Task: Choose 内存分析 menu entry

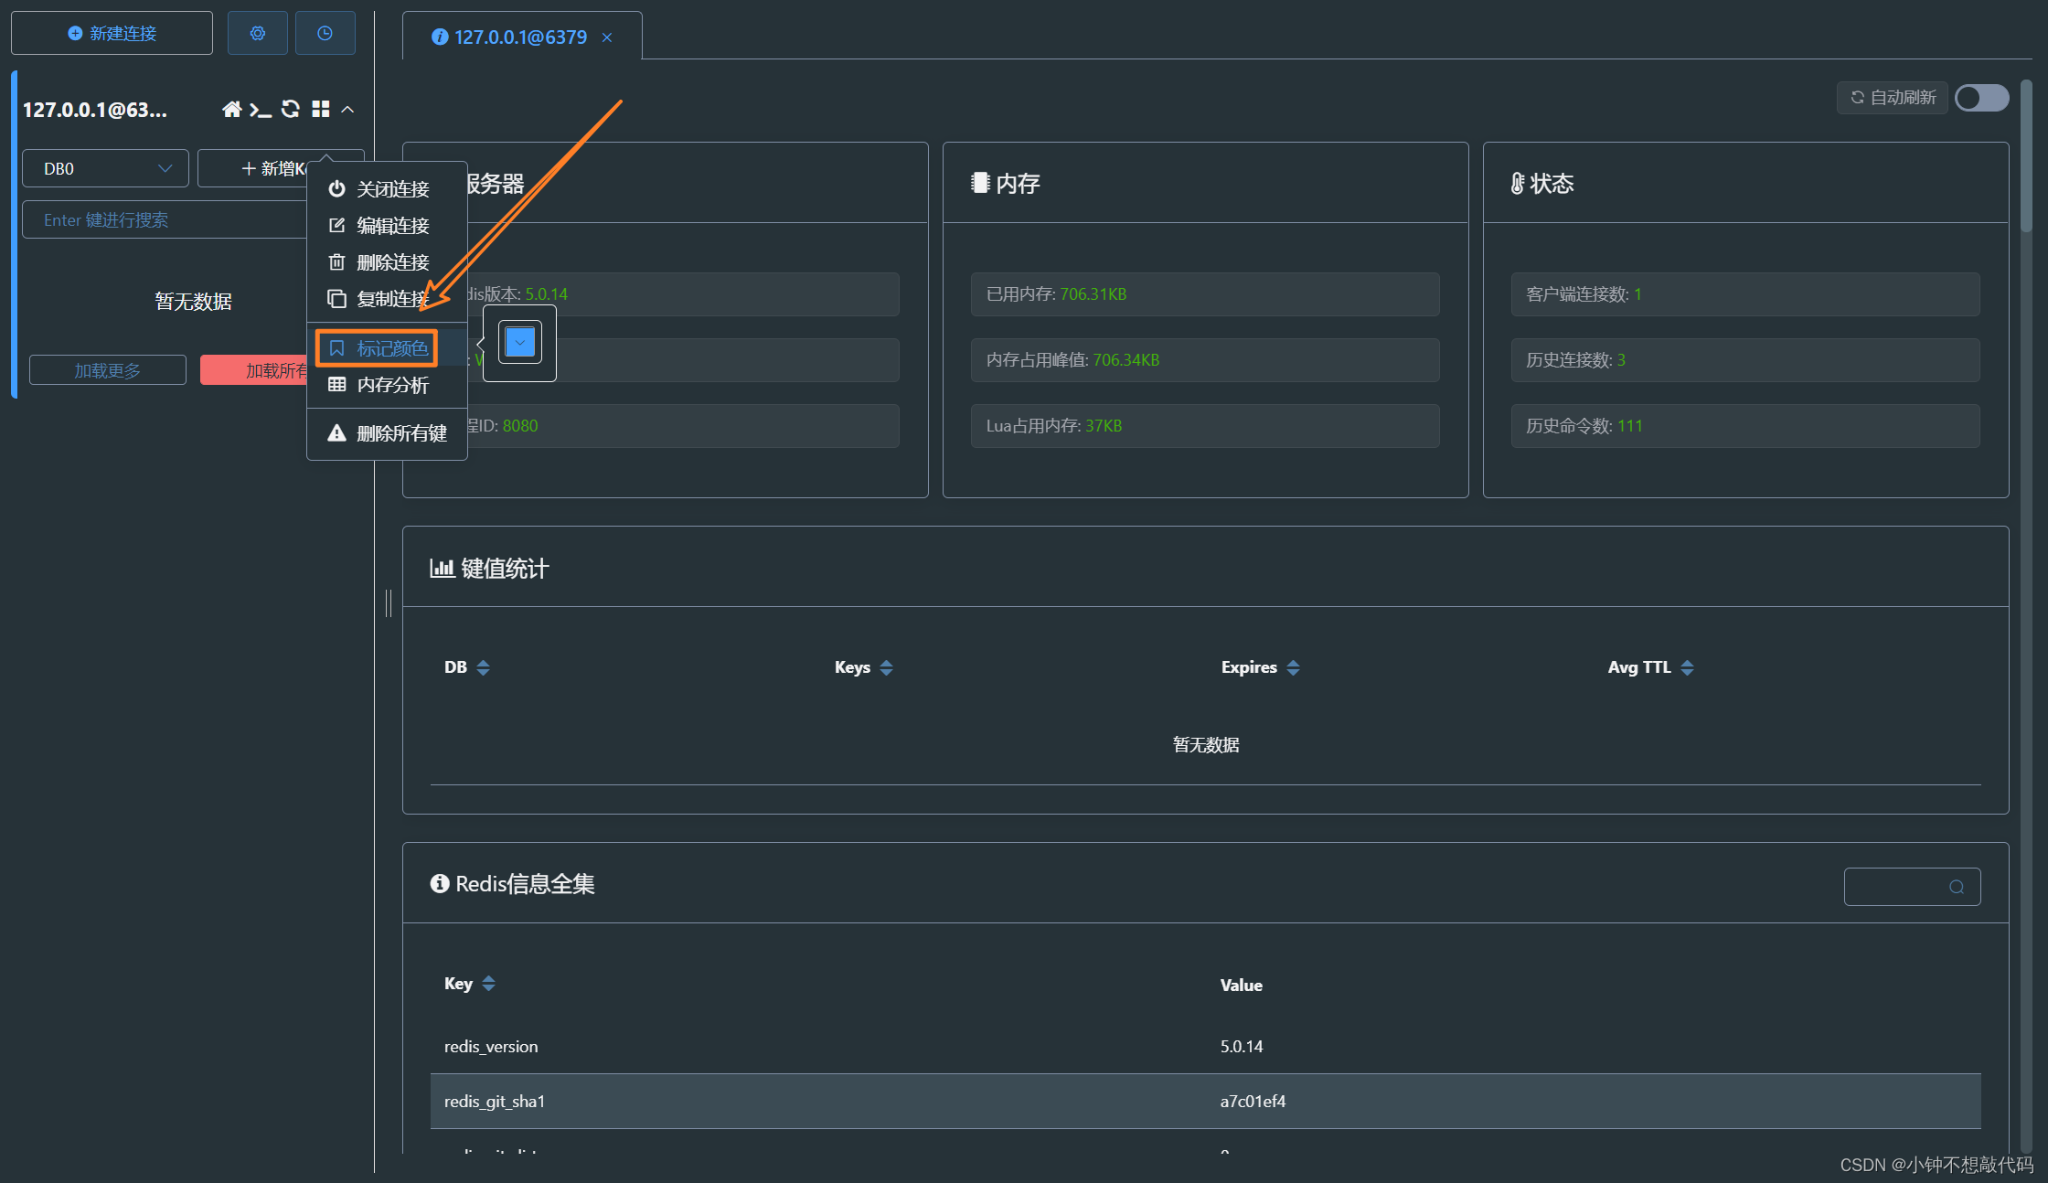Action: coord(391,385)
